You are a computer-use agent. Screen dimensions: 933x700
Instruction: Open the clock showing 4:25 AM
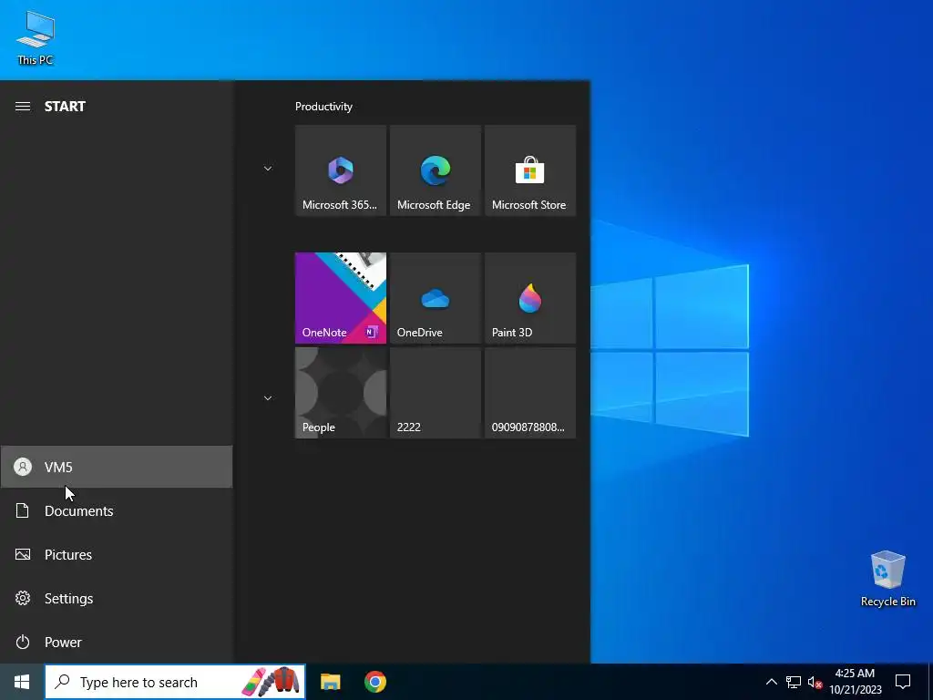(x=855, y=682)
